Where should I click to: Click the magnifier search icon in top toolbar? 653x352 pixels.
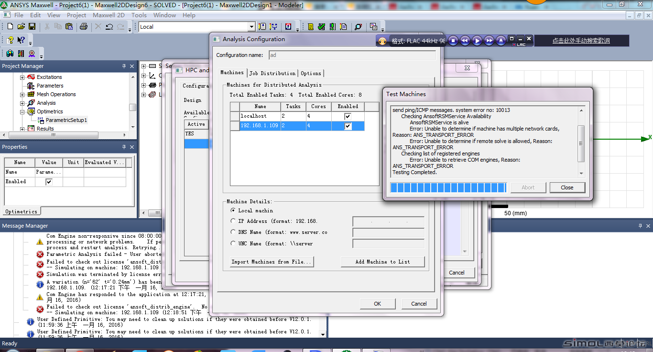358,27
